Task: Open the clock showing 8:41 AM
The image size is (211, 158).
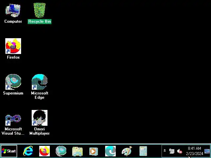Action: pos(195,151)
